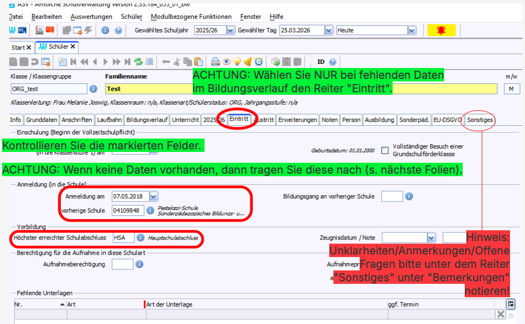Open the Auswertungen menu

[x=91, y=16]
